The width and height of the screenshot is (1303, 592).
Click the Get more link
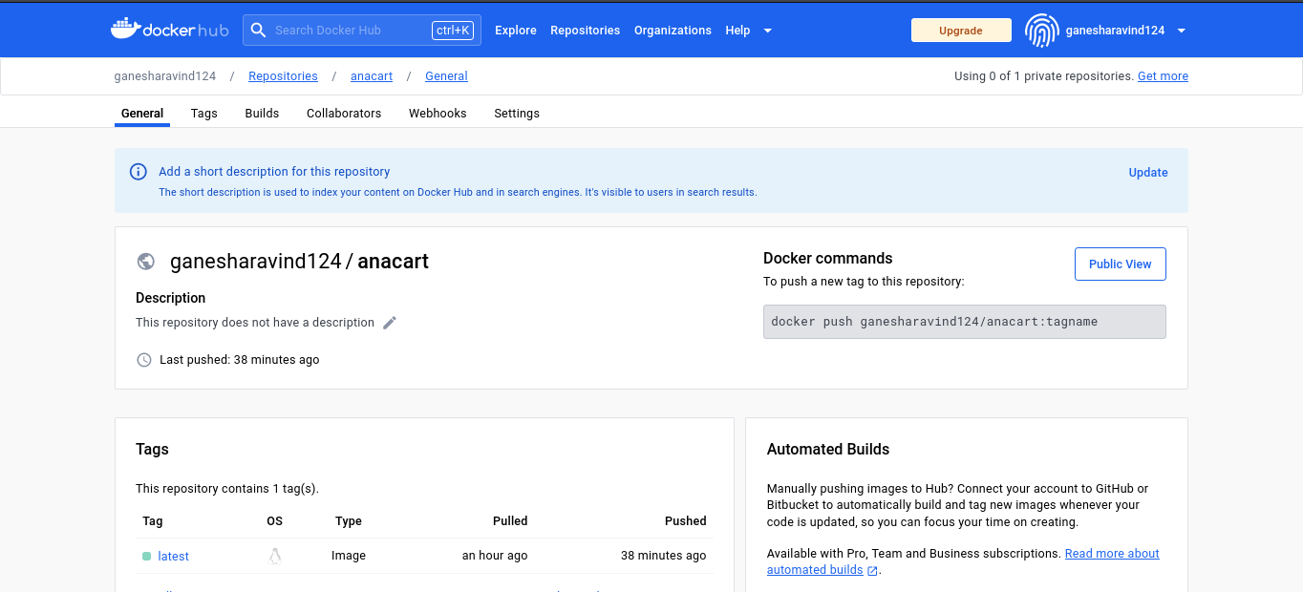(1163, 76)
